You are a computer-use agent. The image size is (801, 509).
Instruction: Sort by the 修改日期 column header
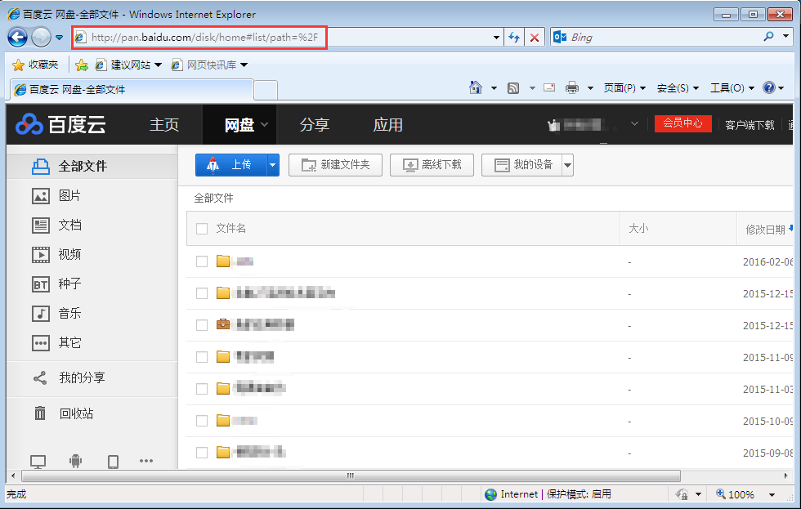point(765,230)
